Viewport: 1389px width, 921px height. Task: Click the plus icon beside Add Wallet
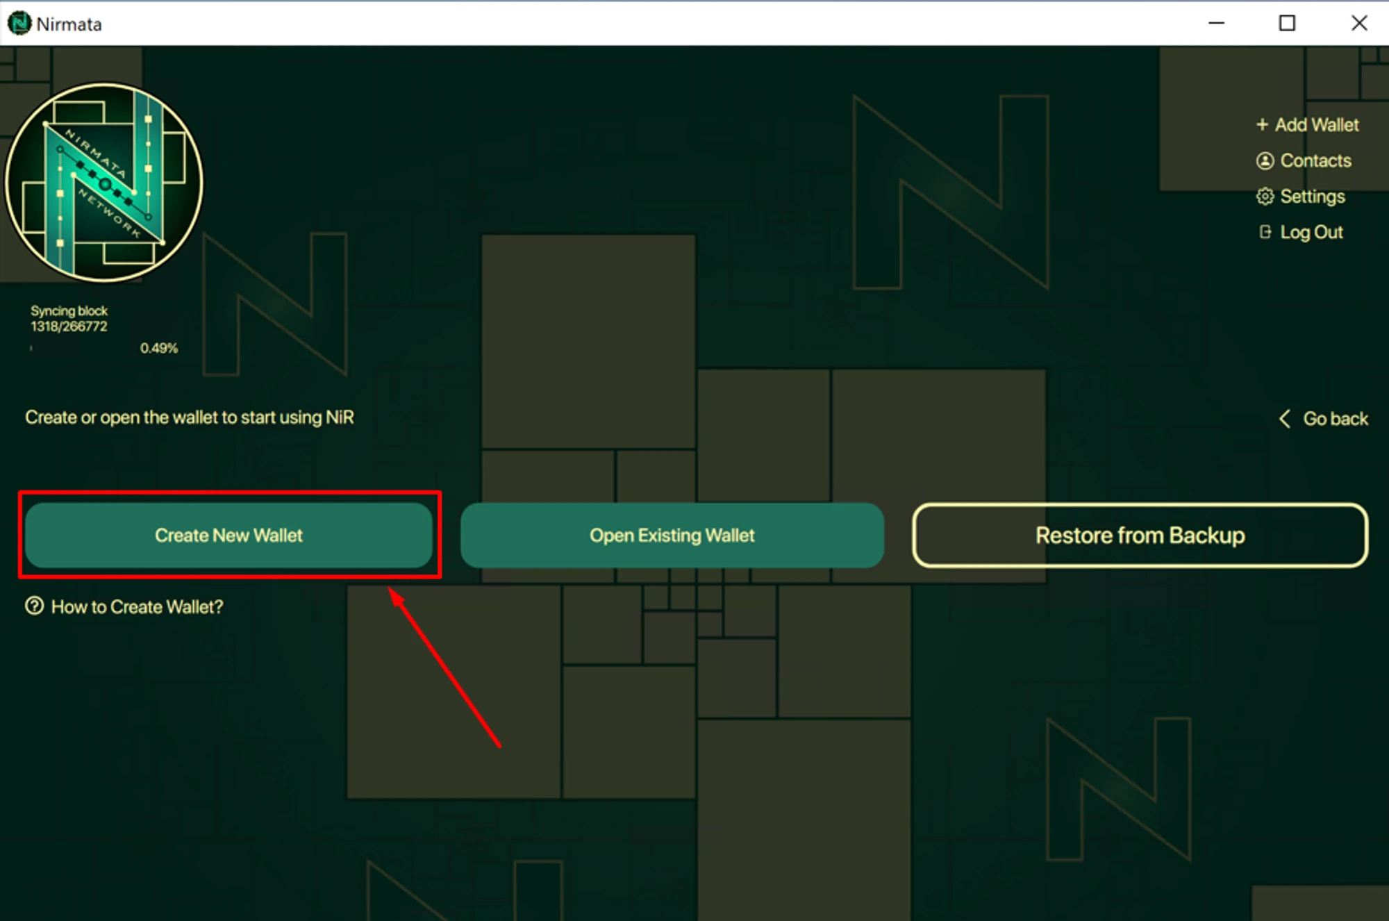[x=1262, y=124]
